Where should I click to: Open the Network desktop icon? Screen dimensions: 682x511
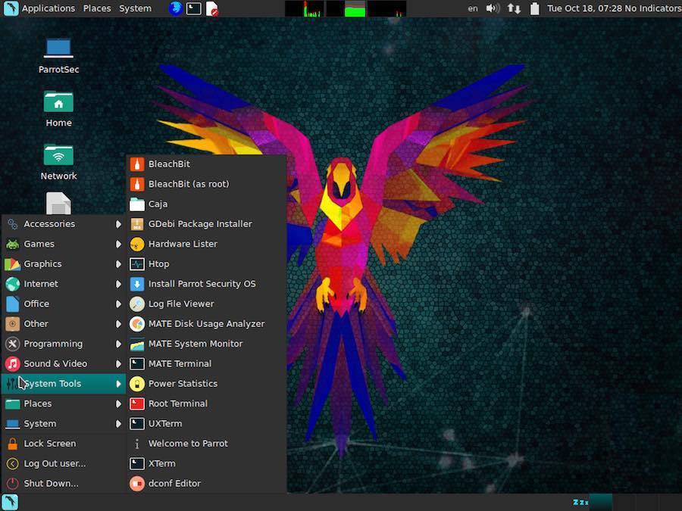pyautogui.click(x=58, y=162)
